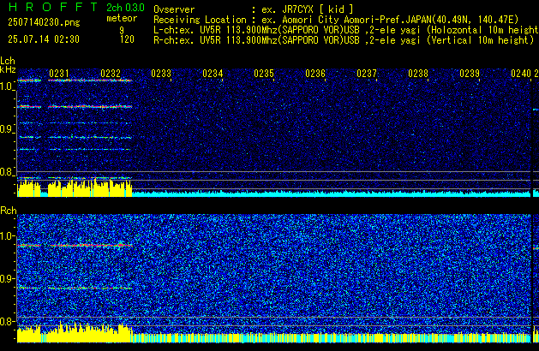Click the 0231 time marker
Image resolution: width=539 pixels, height=351 pixels.
click(59, 74)
